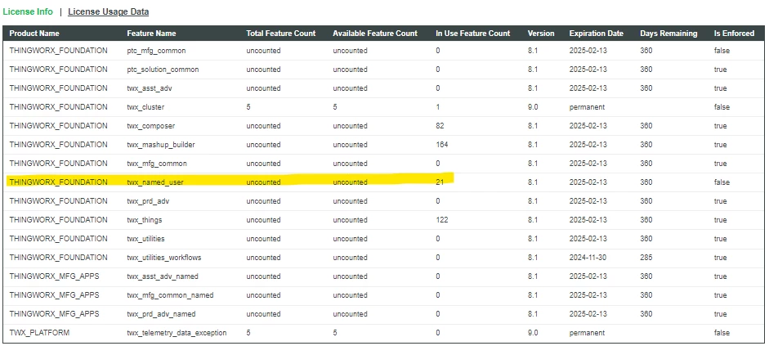Select the twx_mashup_builder feature cell
Screen dimensions: 769x346
click(160, 144)
